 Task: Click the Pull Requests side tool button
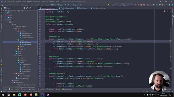pos(1,28)
